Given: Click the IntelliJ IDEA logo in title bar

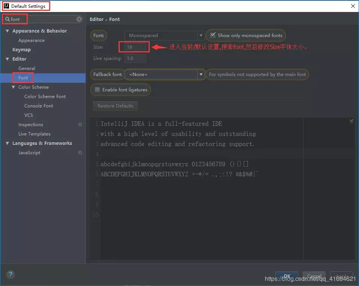Looking at the screenshot, I should (x=6, y=6).
